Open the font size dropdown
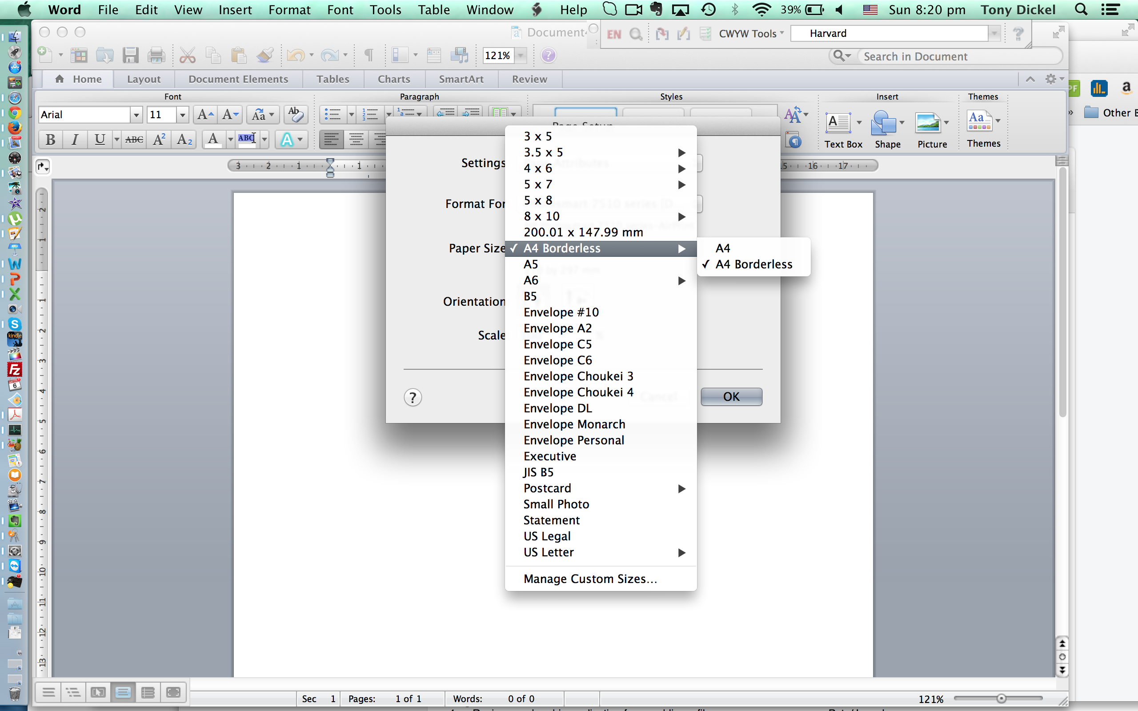 point(182,115)
